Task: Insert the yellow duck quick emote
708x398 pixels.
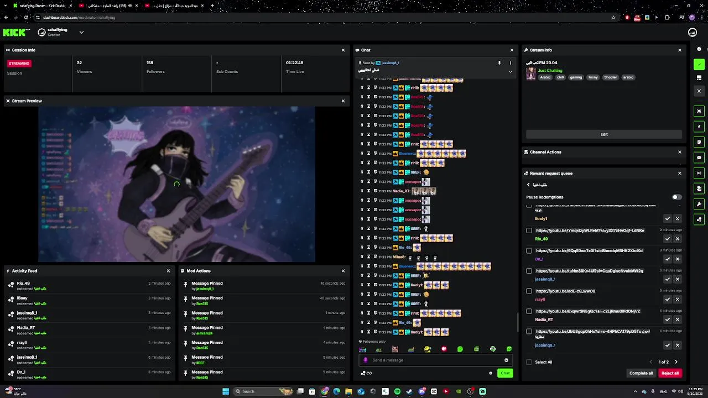Action: click(x=428, y=349)
